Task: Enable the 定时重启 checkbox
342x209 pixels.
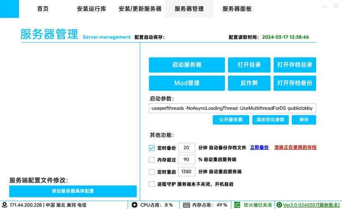Action: [152, 172]
